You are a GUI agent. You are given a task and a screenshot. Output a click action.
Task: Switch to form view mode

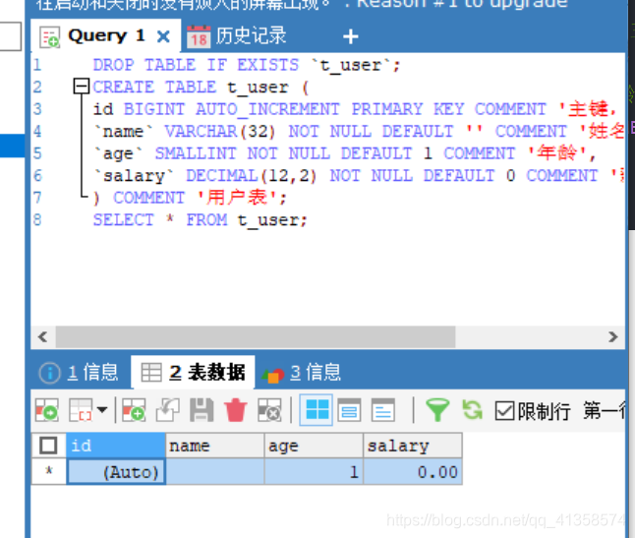tap(349, 410)
